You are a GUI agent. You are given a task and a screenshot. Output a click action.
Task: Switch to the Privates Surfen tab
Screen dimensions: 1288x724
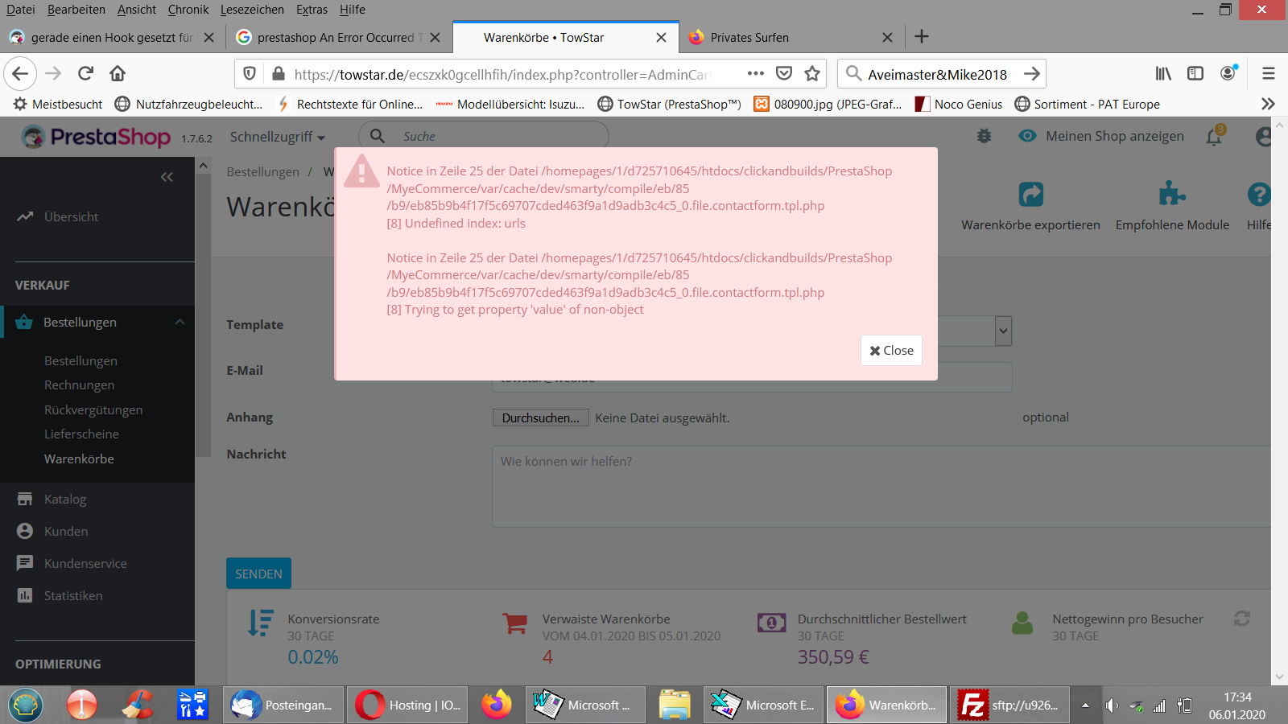(x=791, y=37)
